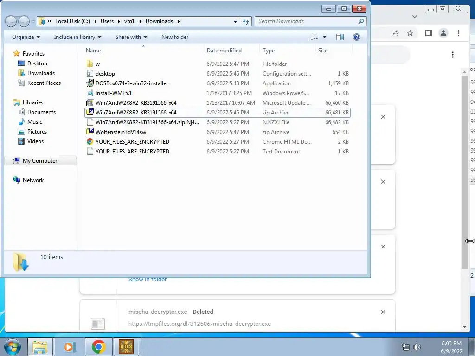Viewport: 475px width, 356px height.
Task: Select Downloads under Favorites
Action: tap(41, 73)
